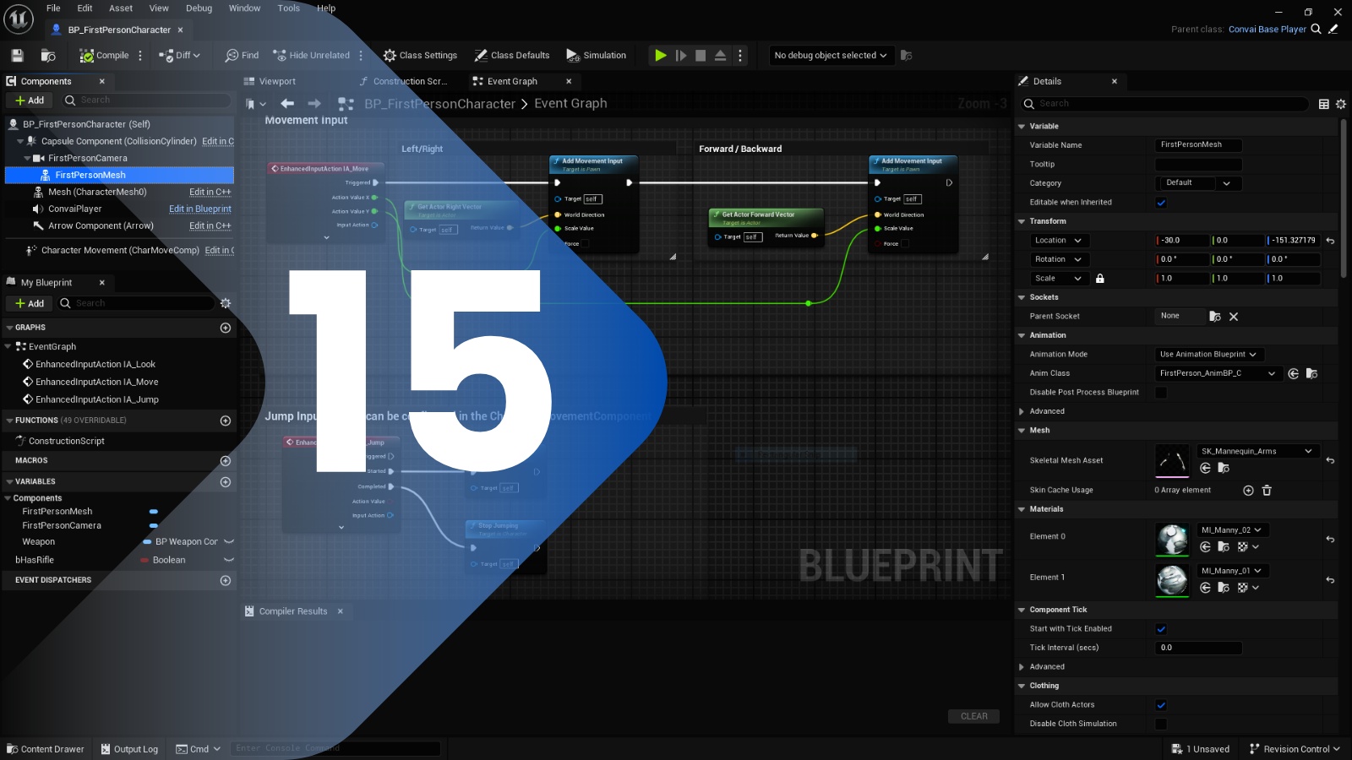This screenshot has width=1352, height=760.
Task: Select EnhancedInputAction IA_Jump event
Action: click(96, 400)
